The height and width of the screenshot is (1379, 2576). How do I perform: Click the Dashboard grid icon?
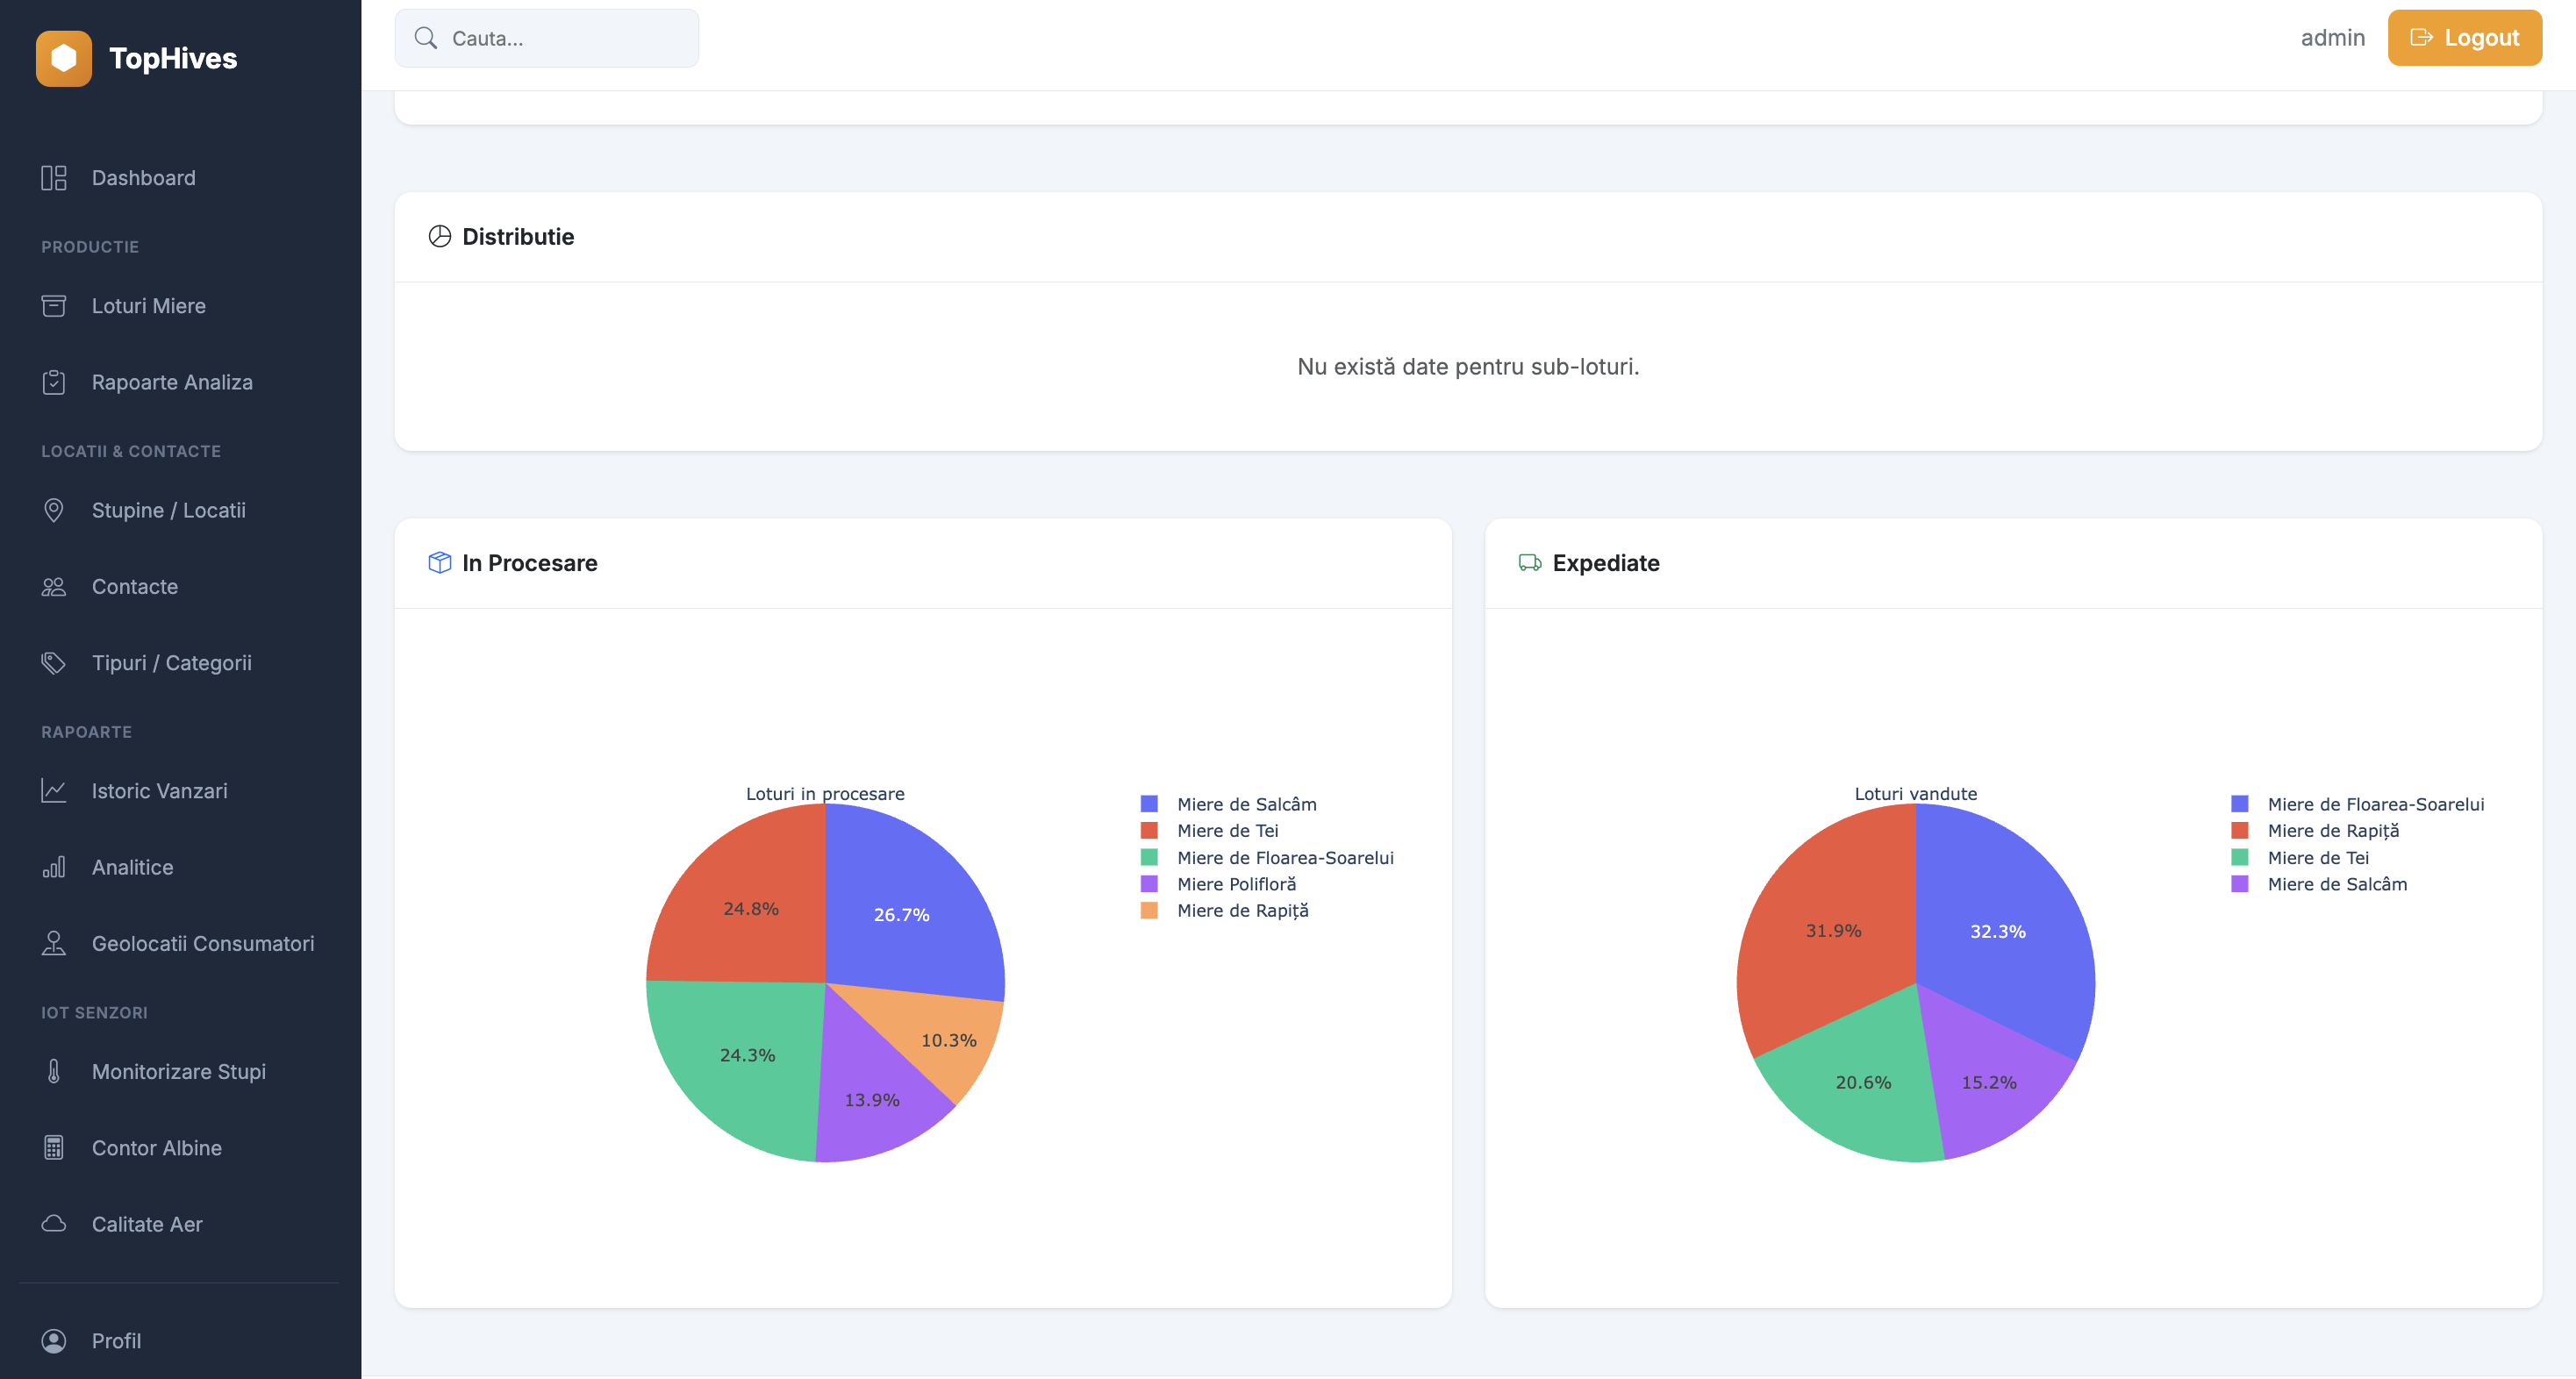54,178
